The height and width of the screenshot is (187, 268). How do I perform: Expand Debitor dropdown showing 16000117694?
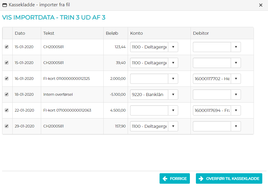[x=236, y=110]
